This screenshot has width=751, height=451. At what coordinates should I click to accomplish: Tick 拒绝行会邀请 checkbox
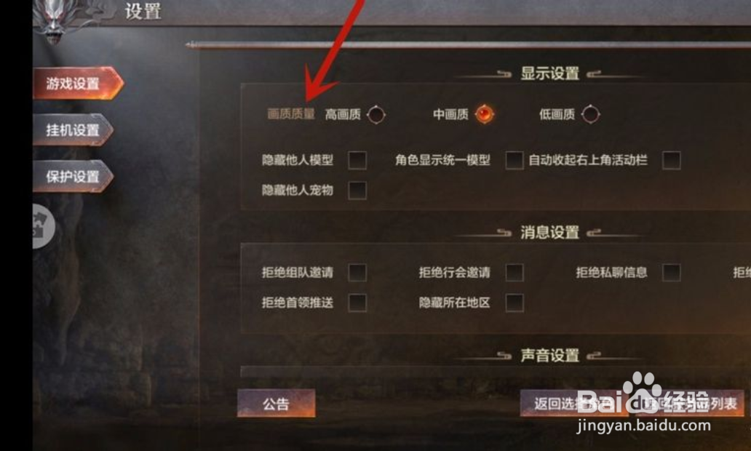click(514, 273)
